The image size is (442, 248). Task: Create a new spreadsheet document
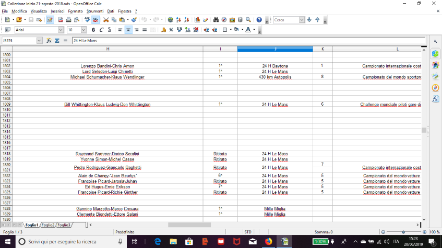pyautogui.click(x=8, y=20)
